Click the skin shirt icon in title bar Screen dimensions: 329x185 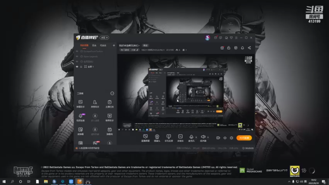pyautogui.click(x=231, y=38)
